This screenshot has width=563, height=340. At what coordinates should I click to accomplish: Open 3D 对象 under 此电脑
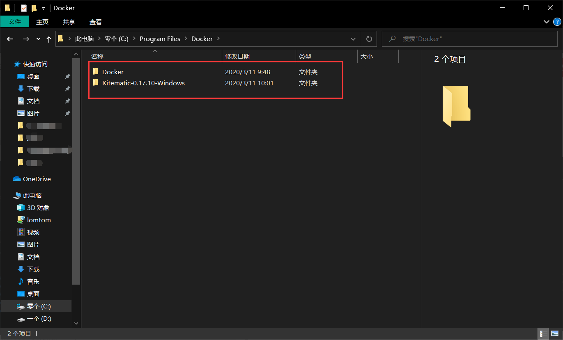(x=38, y=208)
